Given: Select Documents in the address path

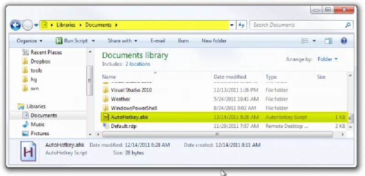Looking at the screenshot, I should (98, 25).
